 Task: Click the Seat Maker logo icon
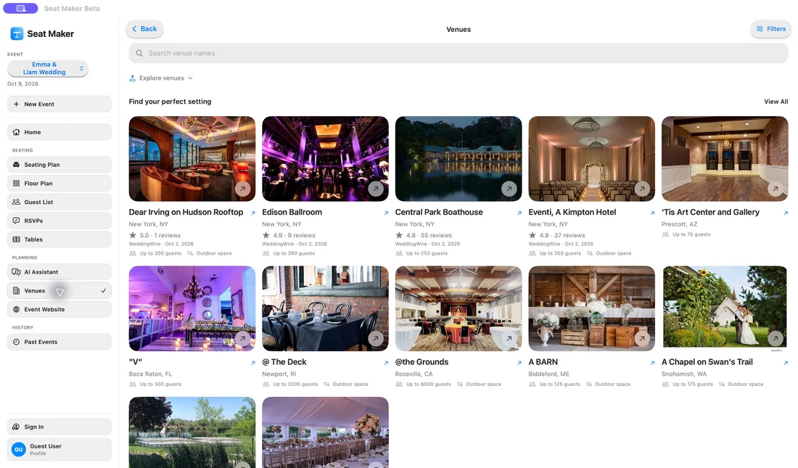(17, 33)
